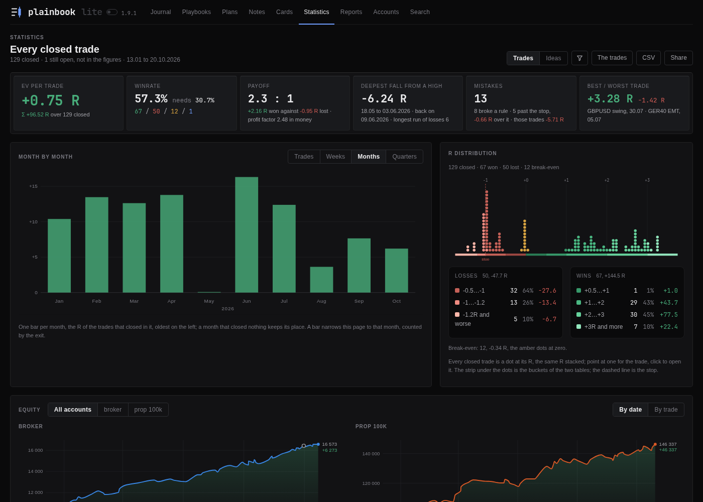Click the -1…-1.2 losses row

point(506,303)
